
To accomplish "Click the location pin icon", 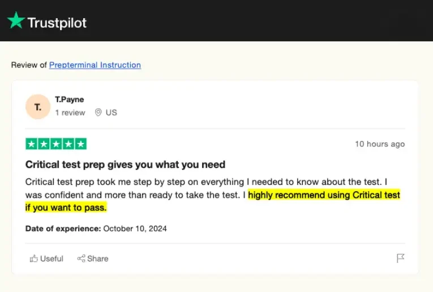I will pos(98,113).
